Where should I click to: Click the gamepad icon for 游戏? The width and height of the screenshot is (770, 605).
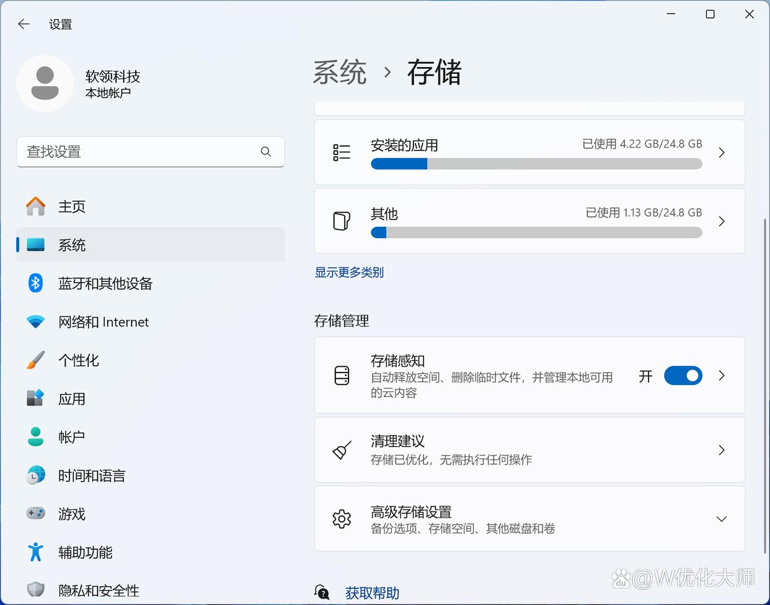pyautogui.click(x=35, y=514)
